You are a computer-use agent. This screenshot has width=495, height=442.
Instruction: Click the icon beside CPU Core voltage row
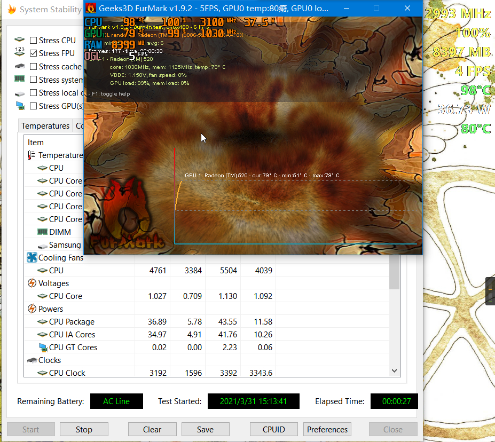42,296
